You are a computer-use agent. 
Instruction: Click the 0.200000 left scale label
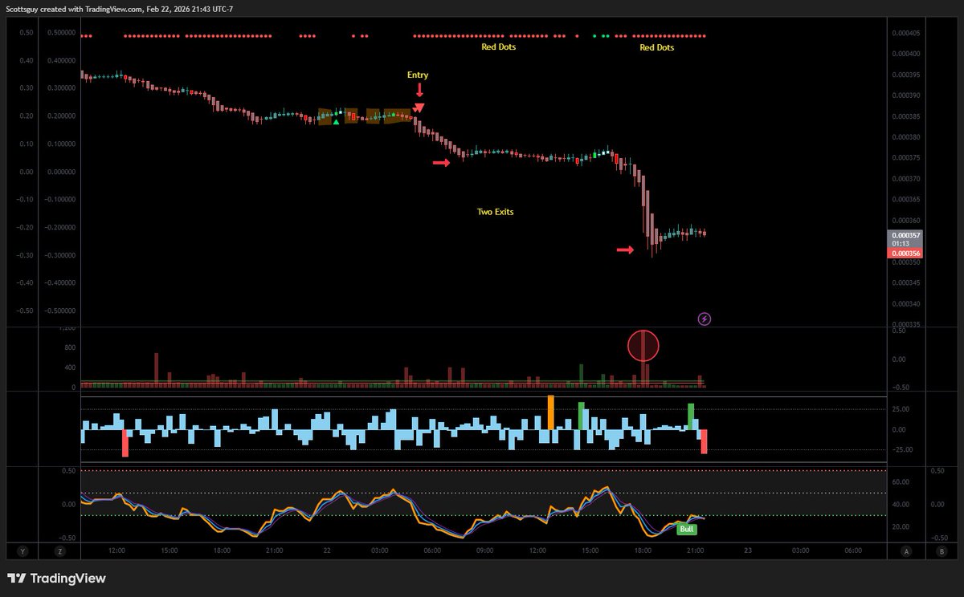[61, 116]
